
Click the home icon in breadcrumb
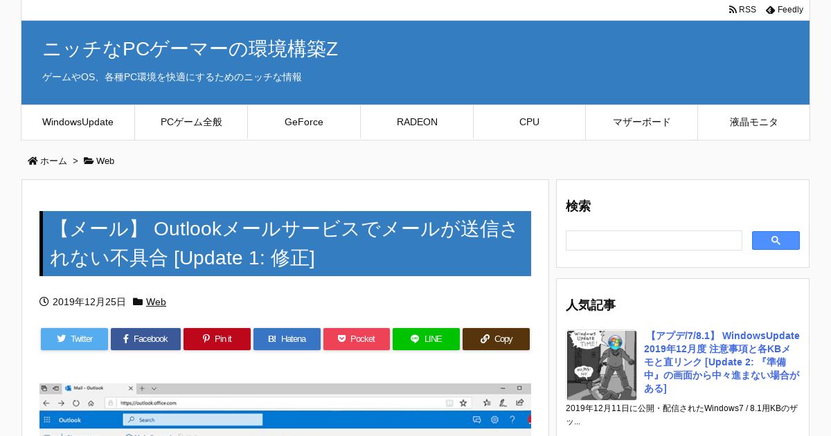pos(33,161)
